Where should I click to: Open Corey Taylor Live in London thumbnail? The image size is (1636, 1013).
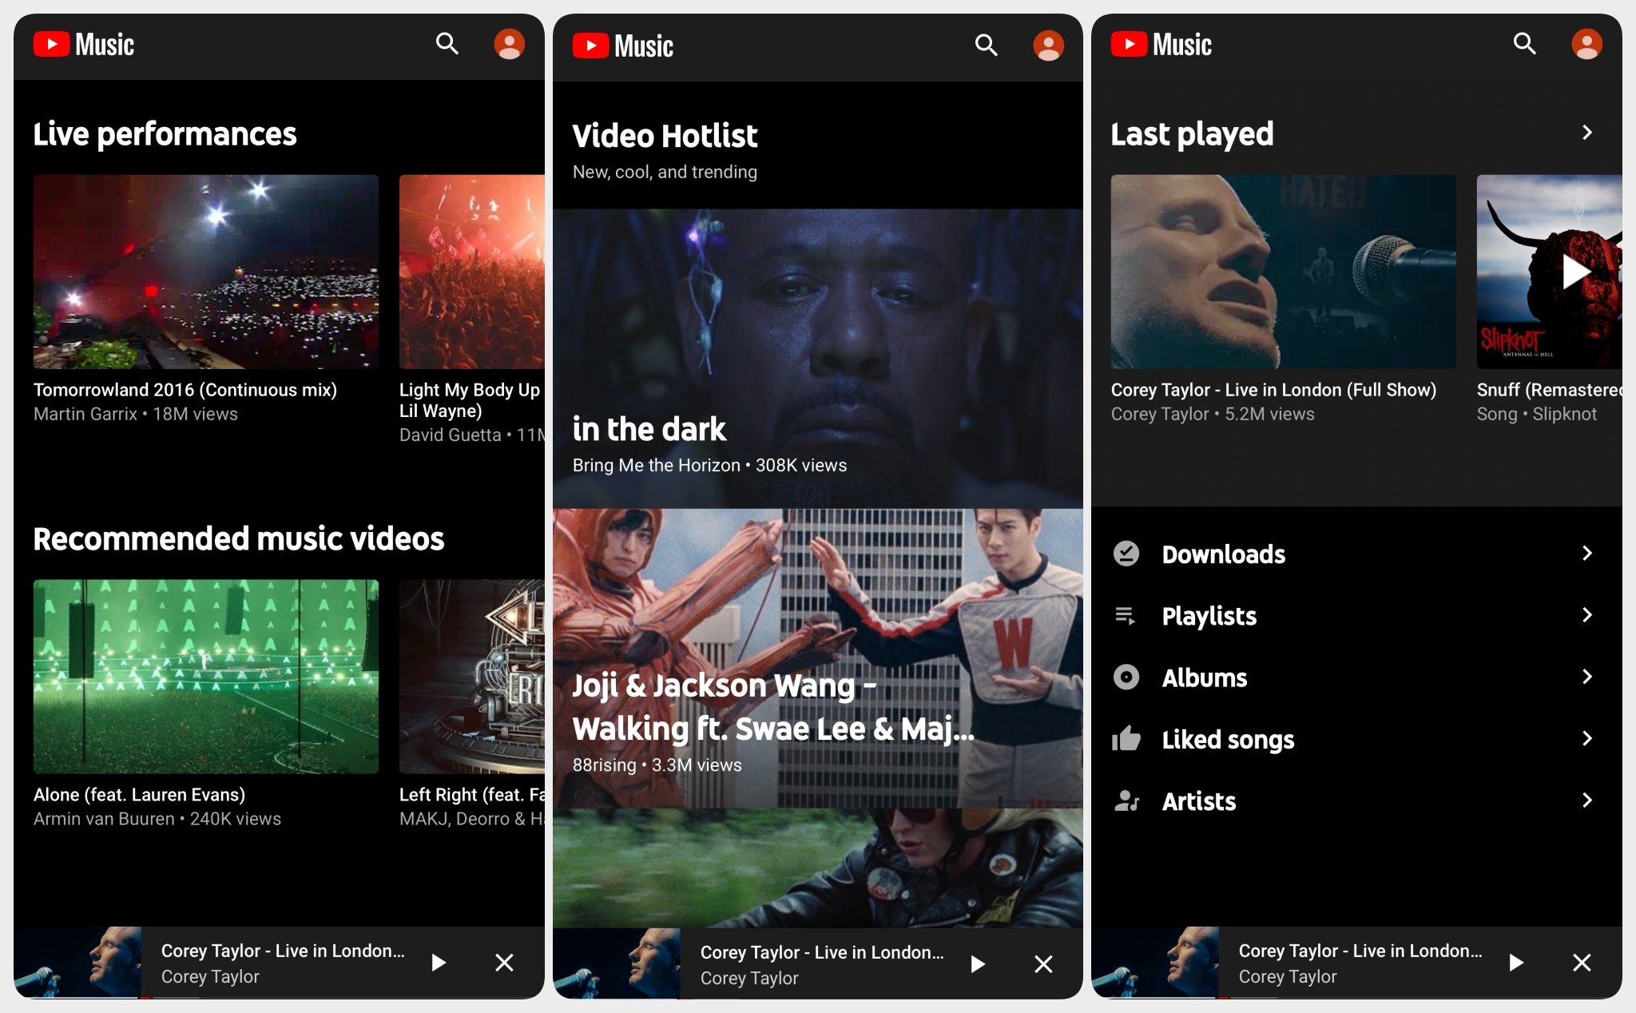1283,272
